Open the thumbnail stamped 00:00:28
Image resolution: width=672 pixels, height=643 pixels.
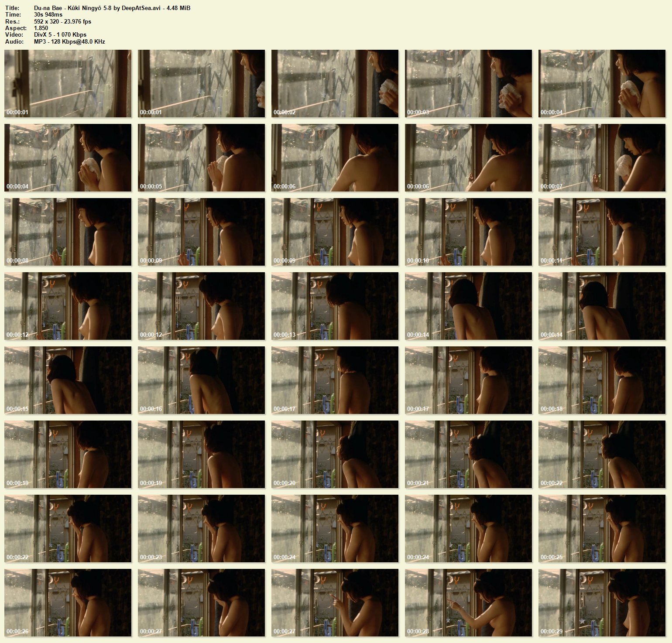coord(468,602)
